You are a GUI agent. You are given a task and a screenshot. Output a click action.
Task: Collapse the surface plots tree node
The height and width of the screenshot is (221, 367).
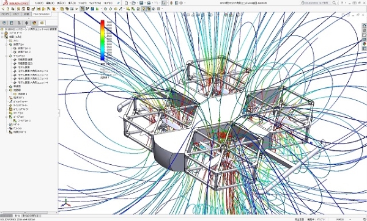click(7, 56)
